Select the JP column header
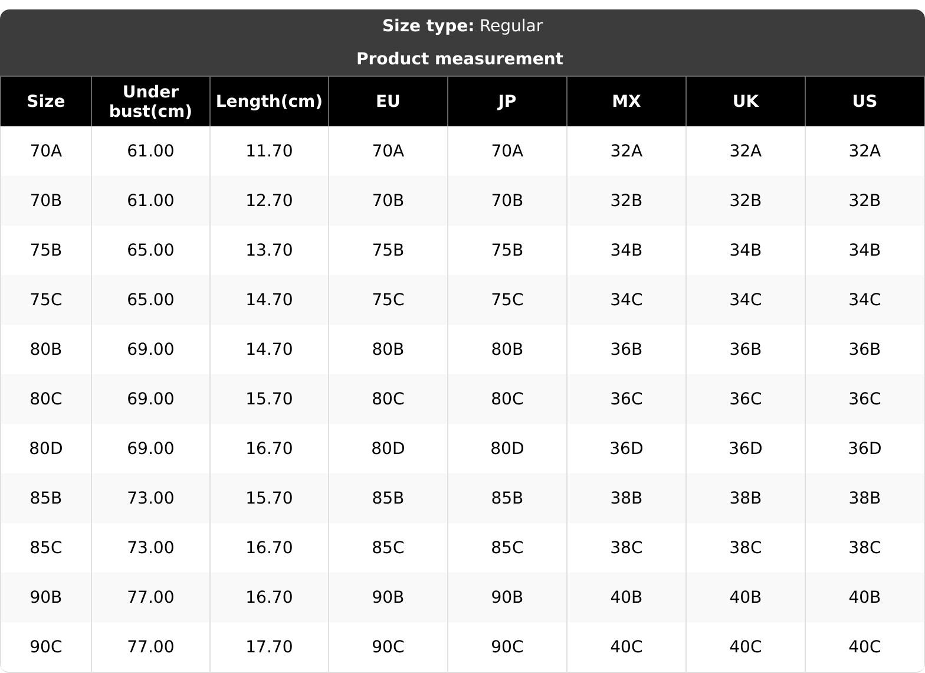Screen dimensions: 925x673 [507, 102]
